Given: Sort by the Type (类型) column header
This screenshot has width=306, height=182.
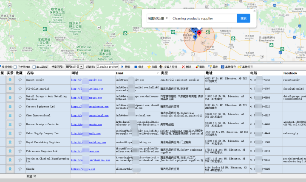Looking at the screenshot, I should (x=182, y=73).
